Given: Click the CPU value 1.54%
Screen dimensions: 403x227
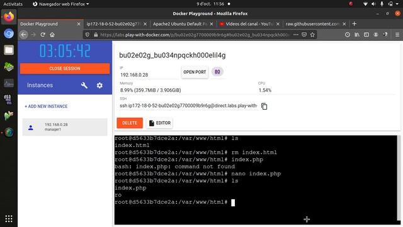Looking at the screenshot, I should [x=265, y=90].
